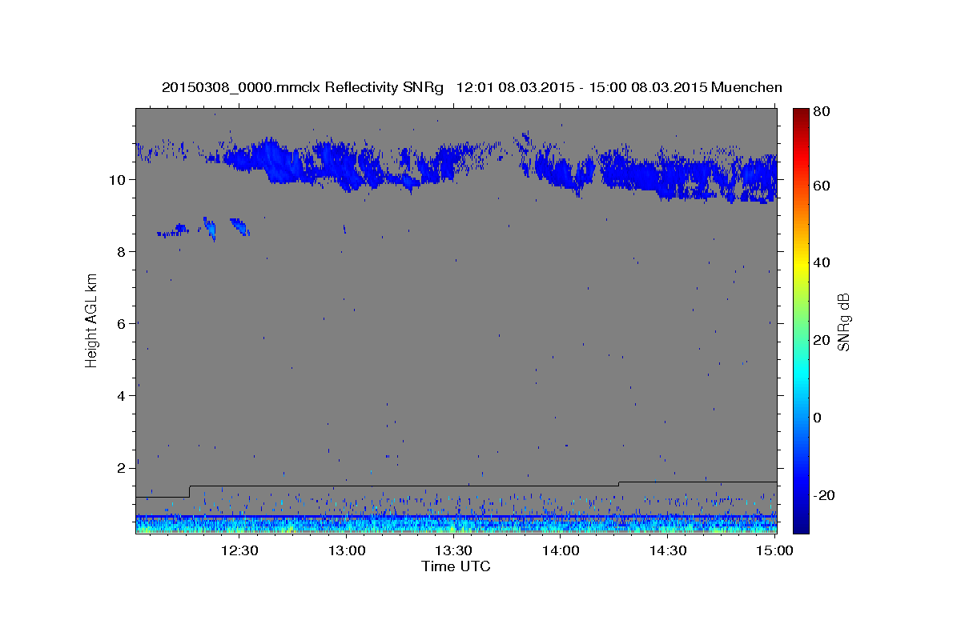961x640 pixels.
Task: Click the colorbar value 80
Action: 820,111
